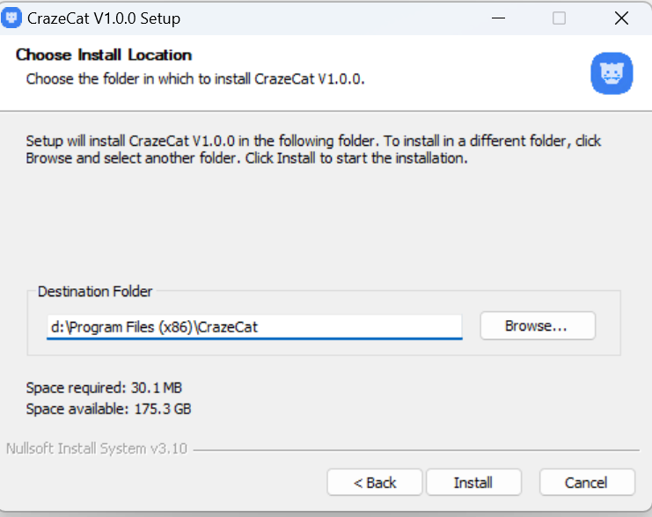Go to previous step with < Back
Viewport: 652px width, 517px height.
point(375,483)
